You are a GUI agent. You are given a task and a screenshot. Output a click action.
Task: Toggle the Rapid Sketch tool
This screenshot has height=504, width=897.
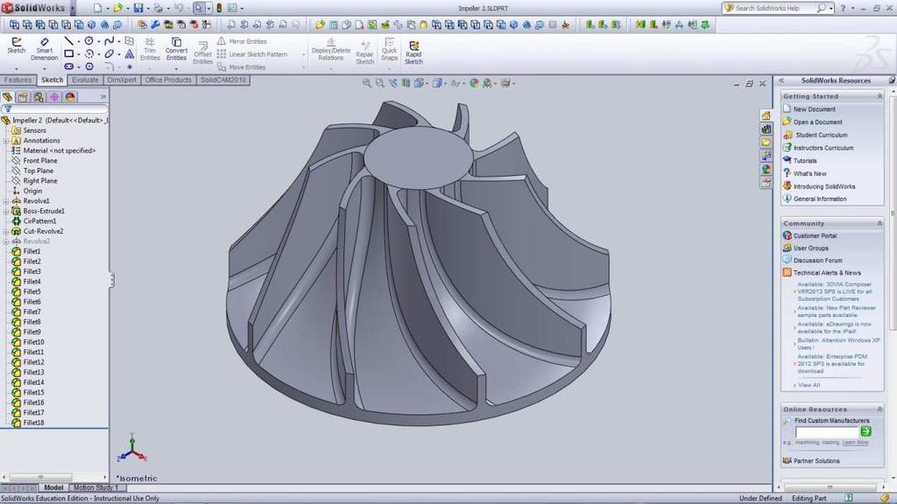pyautogui.click(x=413, y=52)
